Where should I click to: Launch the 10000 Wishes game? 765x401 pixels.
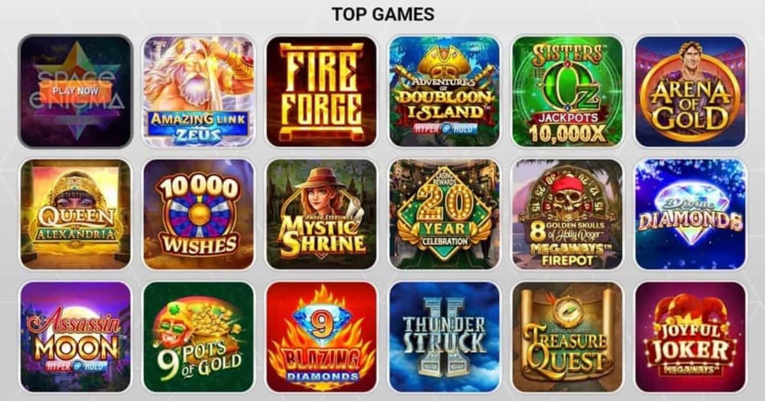tap(198, 215)
